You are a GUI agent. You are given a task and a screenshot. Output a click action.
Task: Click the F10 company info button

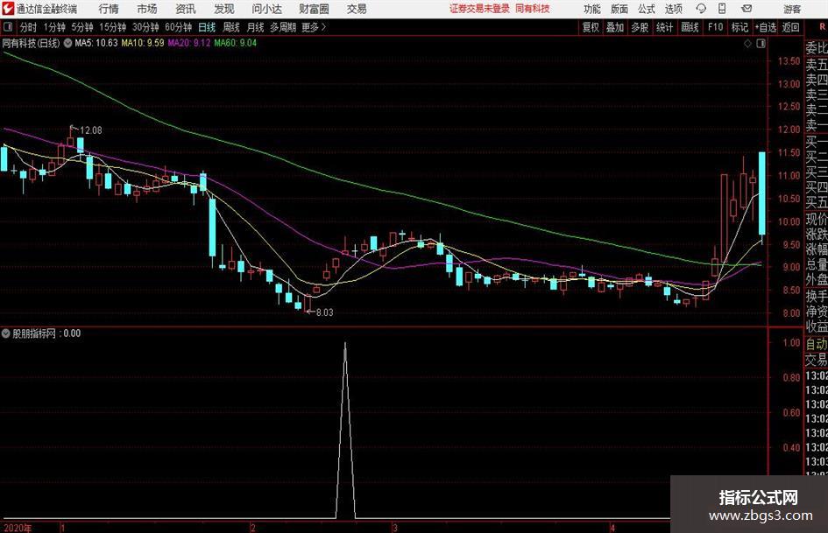[x=715, y=27]
